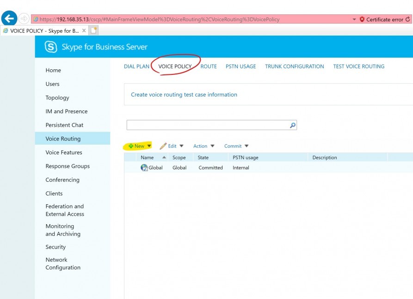Open Persistent Chat section
Viewport: 413px width, 299px height.
coord(64,125)
